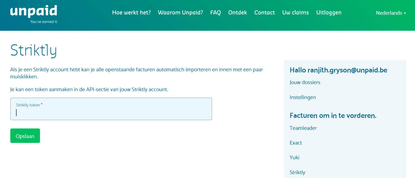
Task: Click the Unpaid logo
Action: click(x=34, y=14)
